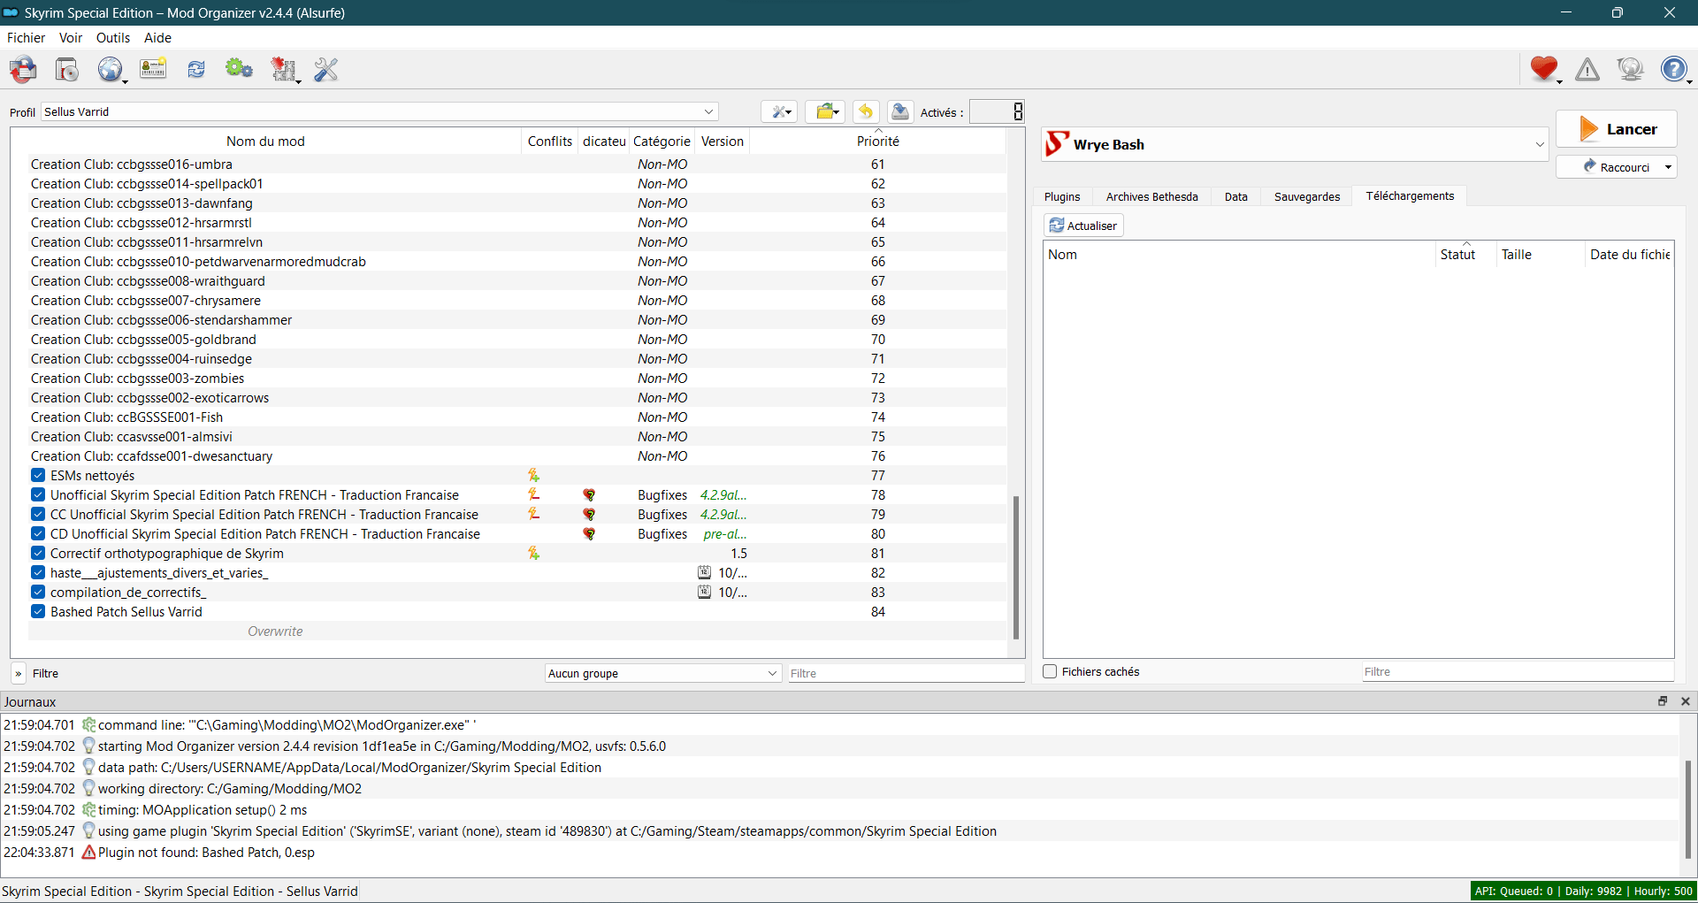This screenshot has width=1698, height=903.
Task: Expand the Filtre side panel arrow
Action: click(19, 673)
